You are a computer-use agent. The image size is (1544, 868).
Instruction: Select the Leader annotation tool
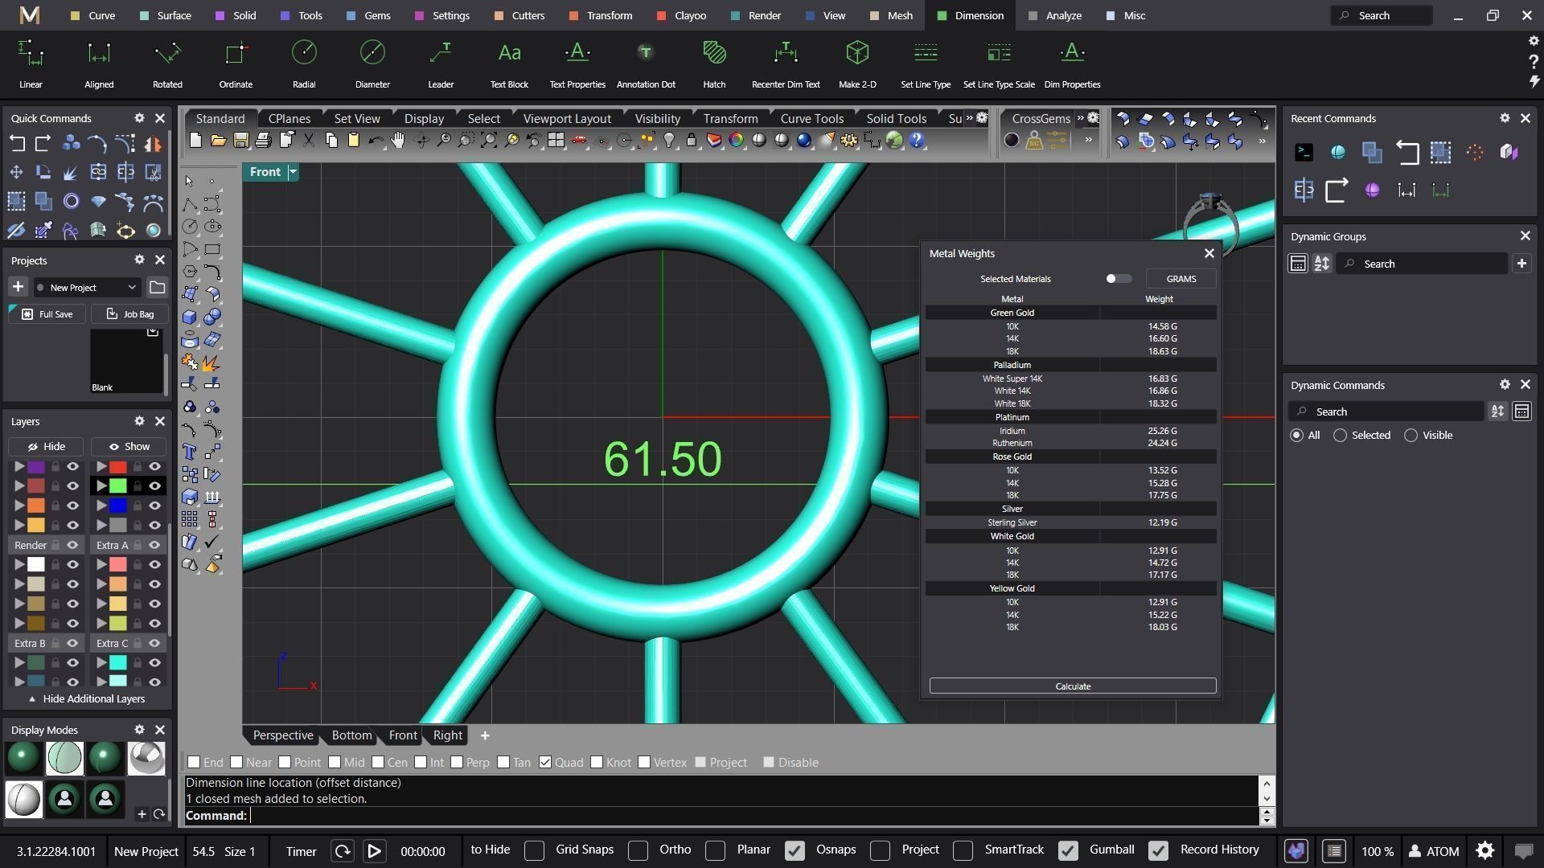[x=441, y=64]
